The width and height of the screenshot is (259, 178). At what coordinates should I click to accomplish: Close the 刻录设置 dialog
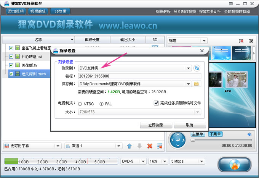(202, 51)
